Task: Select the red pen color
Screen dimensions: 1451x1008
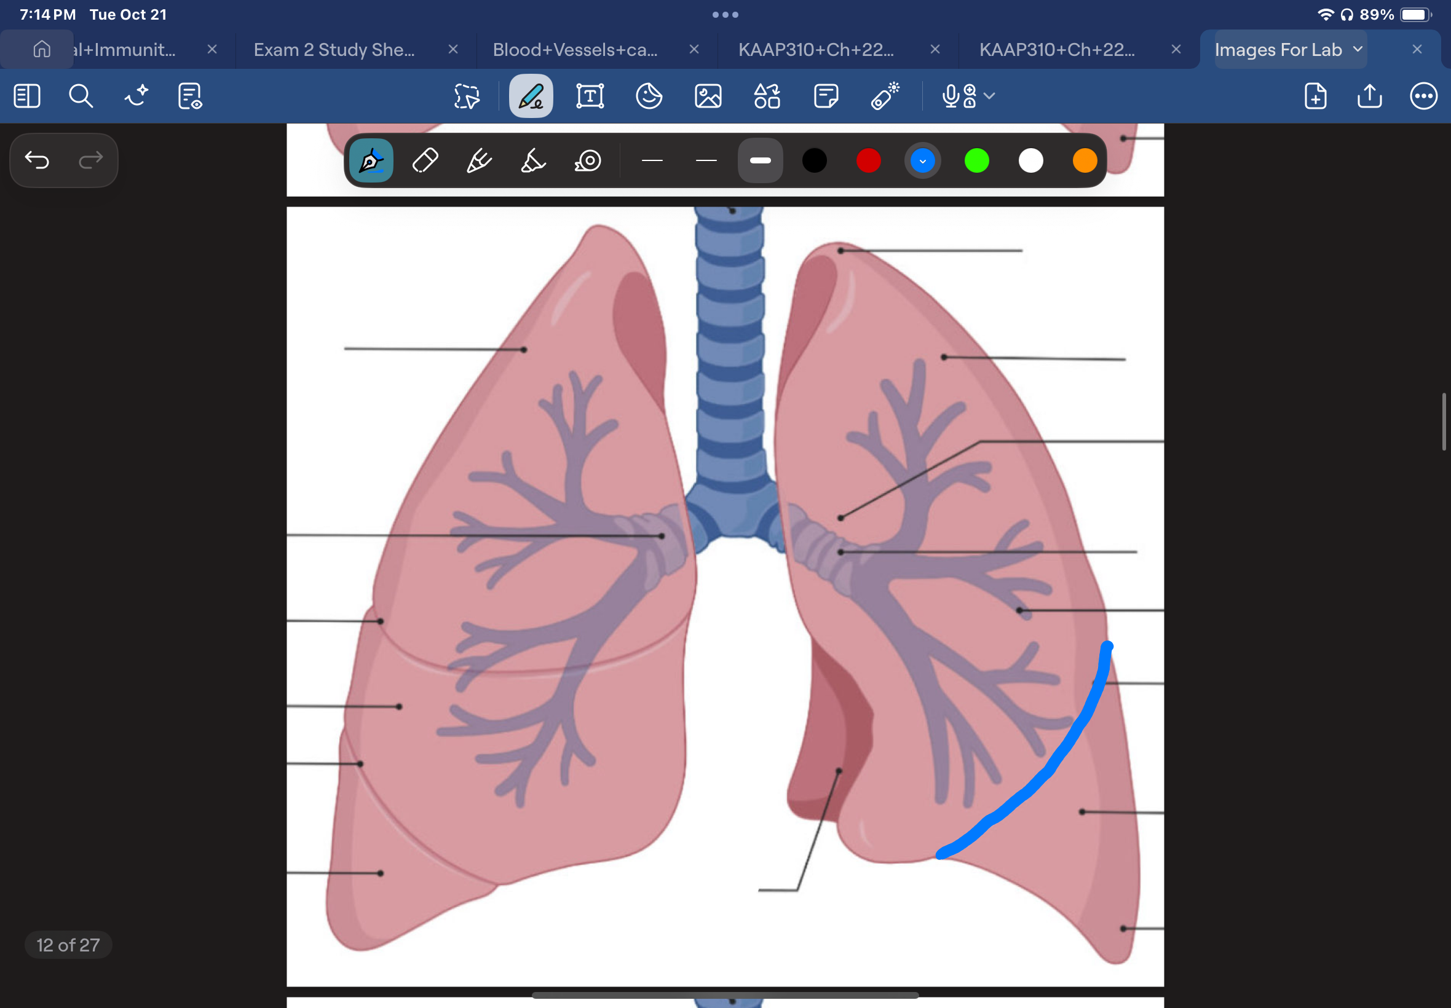Action: [x=868, y=160]
